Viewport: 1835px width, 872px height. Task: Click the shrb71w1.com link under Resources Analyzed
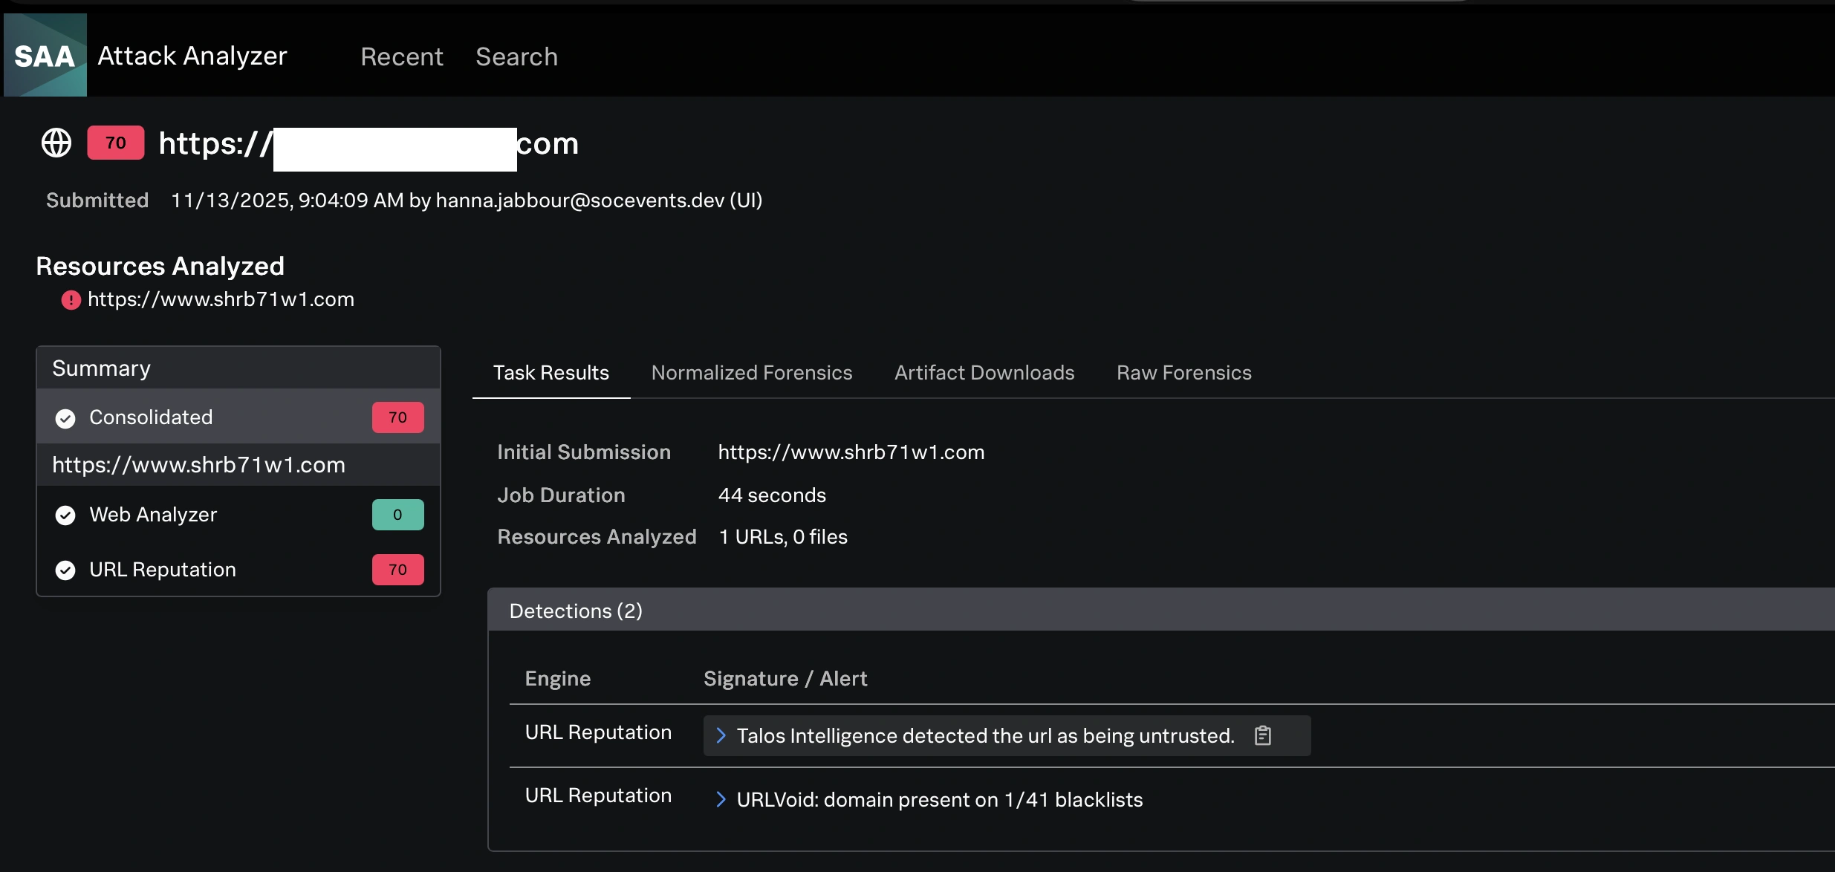[221, 299]
